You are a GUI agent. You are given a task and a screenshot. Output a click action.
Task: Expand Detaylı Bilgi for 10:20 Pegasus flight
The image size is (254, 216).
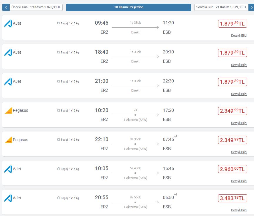(x=239, y=123)
